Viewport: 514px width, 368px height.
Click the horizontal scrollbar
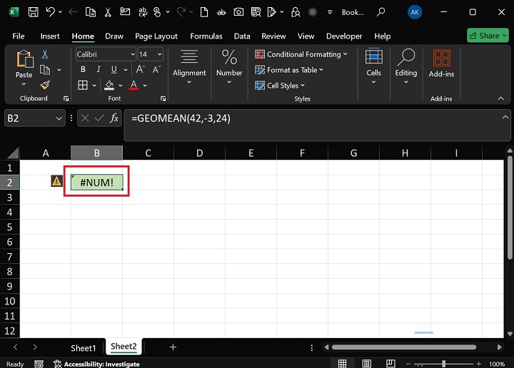pyautogui.click(x=404, y=347)
